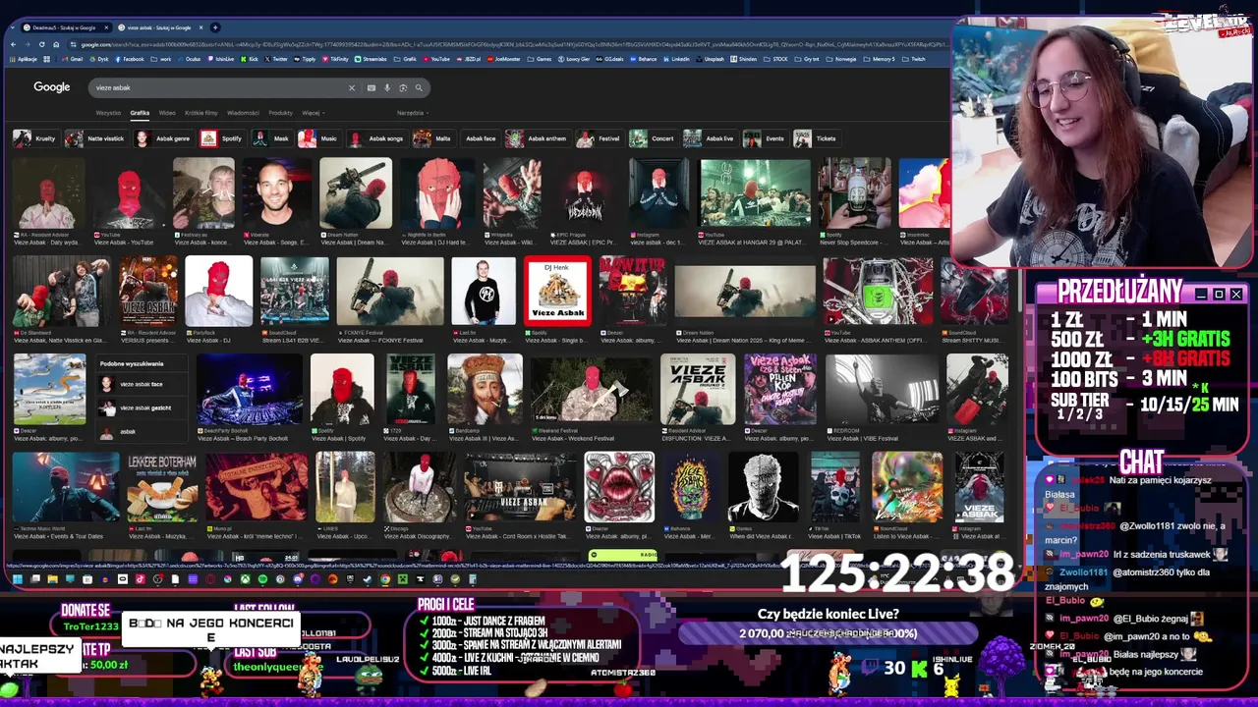Open the browser tab list dropdown arrow
Image resolution: width=1258 pixels, height=707 pixels.
pos(13,27)
